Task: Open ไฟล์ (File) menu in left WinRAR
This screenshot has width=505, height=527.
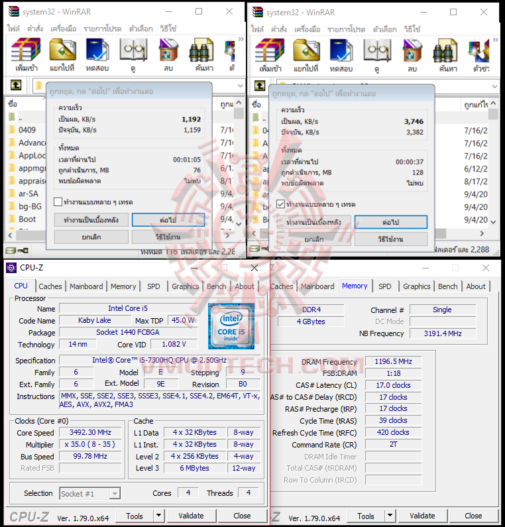Action: (x=13, y=29)
